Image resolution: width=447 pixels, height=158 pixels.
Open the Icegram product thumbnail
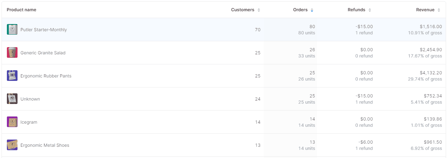click(x=12, y=122)
